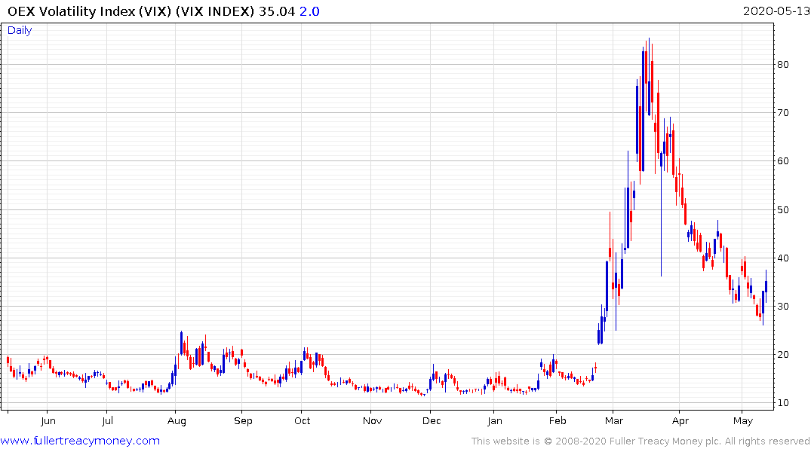Click the Jan month axis label
This screenshot has width=811, height=452.
(495, 421)
